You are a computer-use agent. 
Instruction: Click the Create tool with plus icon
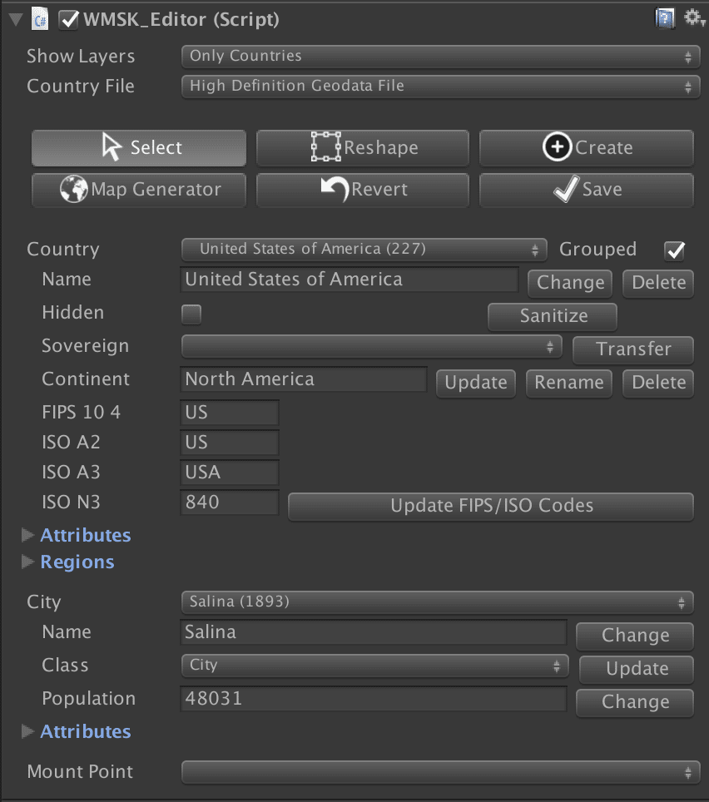(586, 148)
